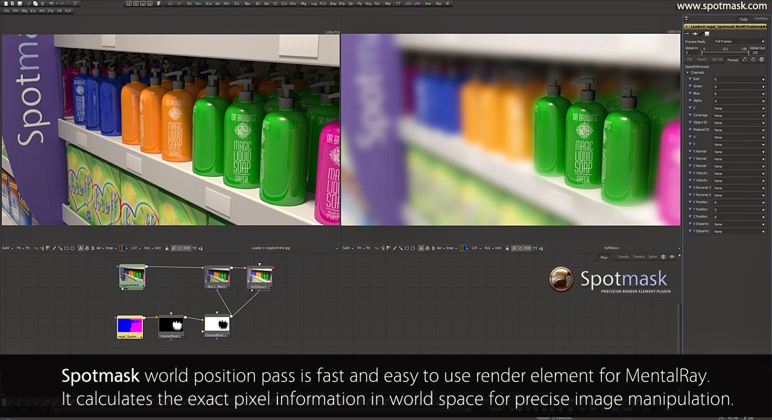772x420 pixels.
Task: Add a Merge tool via Mrg button
Action: pyautogui.click(x=303, y=4)
